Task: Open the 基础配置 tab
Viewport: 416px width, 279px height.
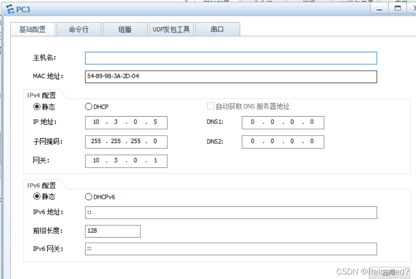Action: click(x=33, y=29)
